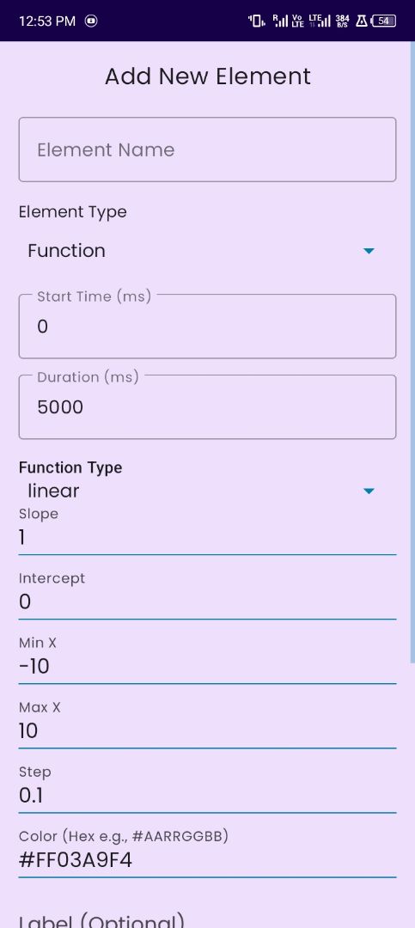Tap the screen recording status icon
The height and width of the screenshot is (928, 415).
(x=91, y=21)
